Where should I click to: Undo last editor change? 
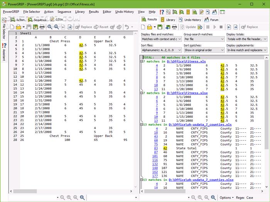pos(127,27)
